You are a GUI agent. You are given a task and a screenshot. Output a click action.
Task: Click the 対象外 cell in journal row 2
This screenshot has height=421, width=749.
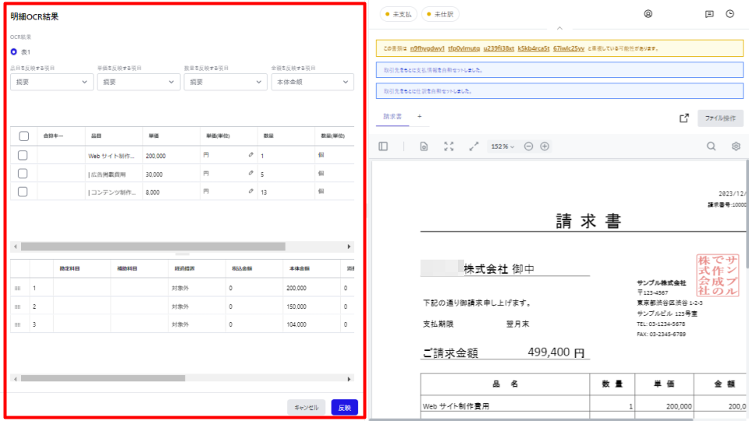coord(197,306)
